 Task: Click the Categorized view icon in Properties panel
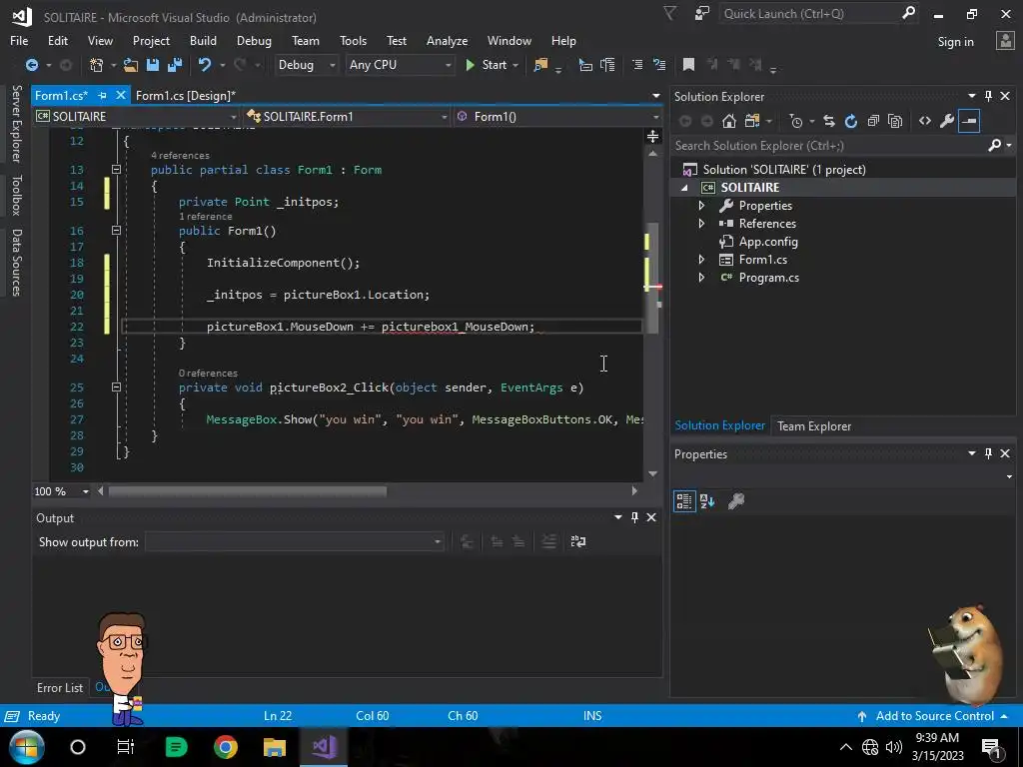click(x=684, y=501)
